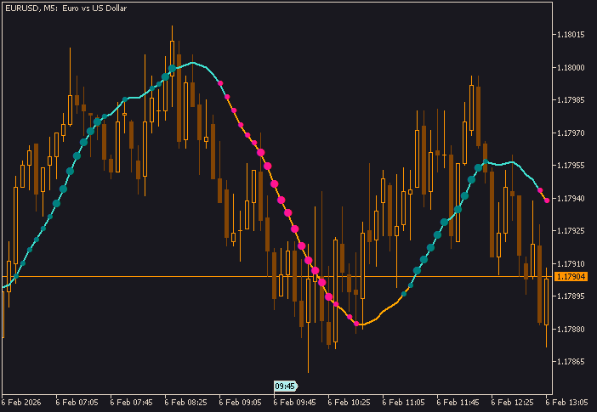This screenshot has height=412, width=597.
Task: Click price level 1.17925 on the price scale
Action: pos(571,231)
